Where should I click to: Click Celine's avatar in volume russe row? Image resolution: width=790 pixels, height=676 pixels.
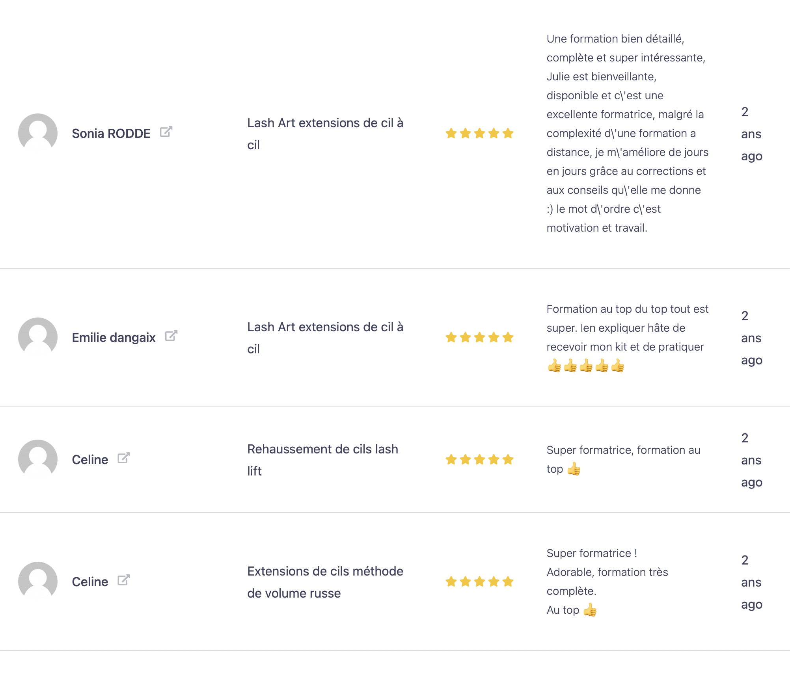(x=38, y=581)
